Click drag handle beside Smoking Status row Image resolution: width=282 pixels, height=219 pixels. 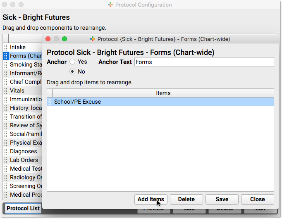6,65
